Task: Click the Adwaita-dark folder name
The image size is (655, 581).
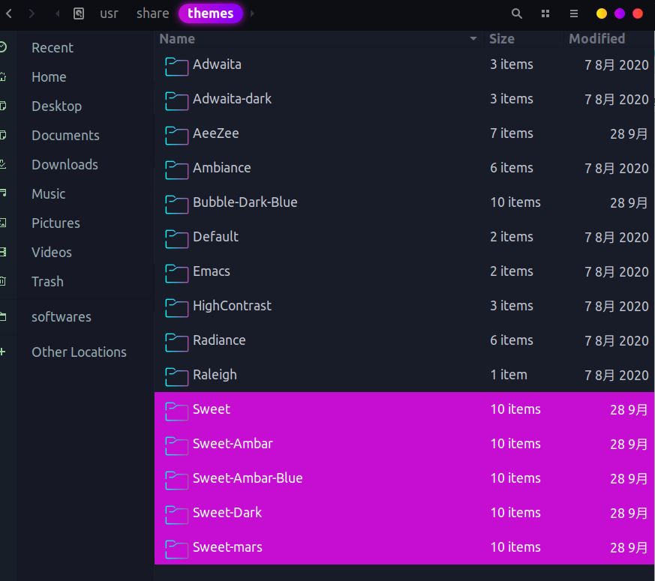Action: (x=232, y=99)
